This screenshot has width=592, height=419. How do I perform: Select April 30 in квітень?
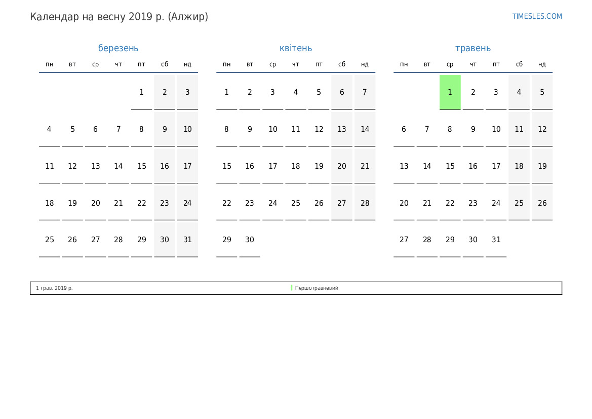pos(250,240)
